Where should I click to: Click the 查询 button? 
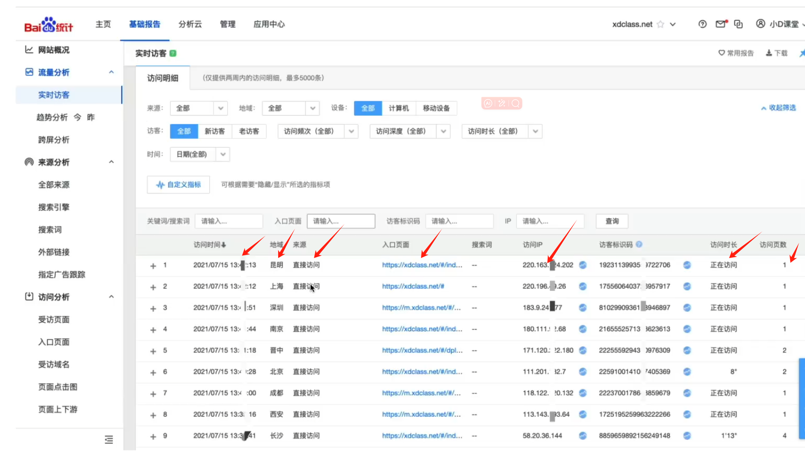point(612,221)
